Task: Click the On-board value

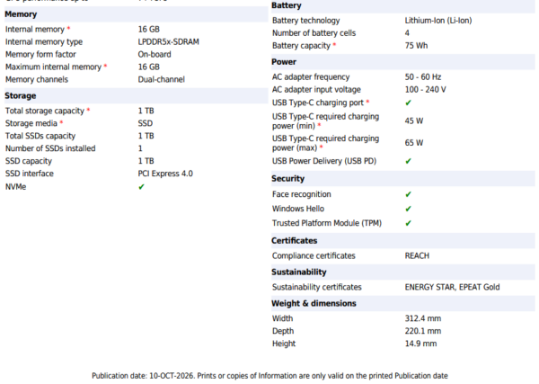Action: (155, 54)
